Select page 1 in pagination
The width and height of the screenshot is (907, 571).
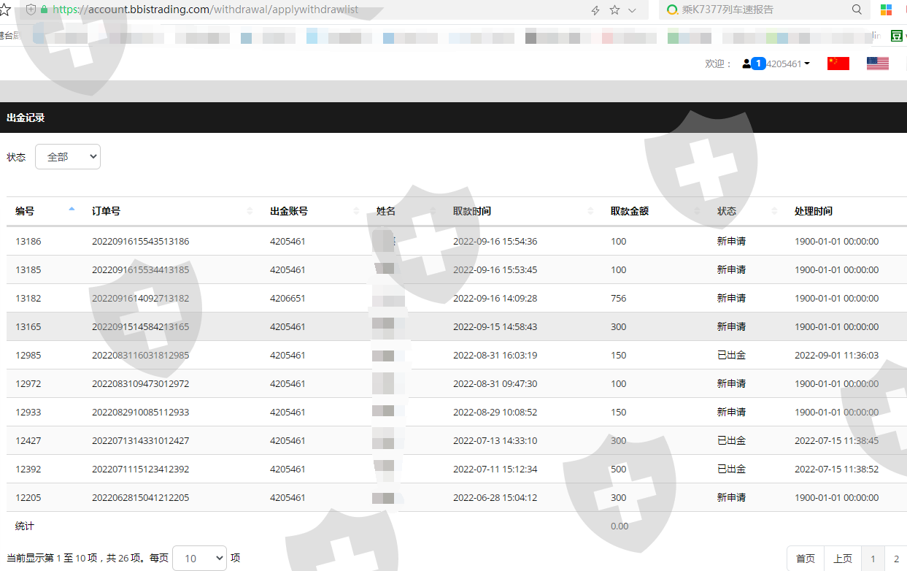tap(873, 559)
